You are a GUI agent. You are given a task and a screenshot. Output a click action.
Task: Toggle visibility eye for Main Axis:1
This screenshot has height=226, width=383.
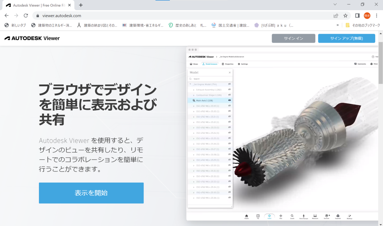tap(230, 100)
